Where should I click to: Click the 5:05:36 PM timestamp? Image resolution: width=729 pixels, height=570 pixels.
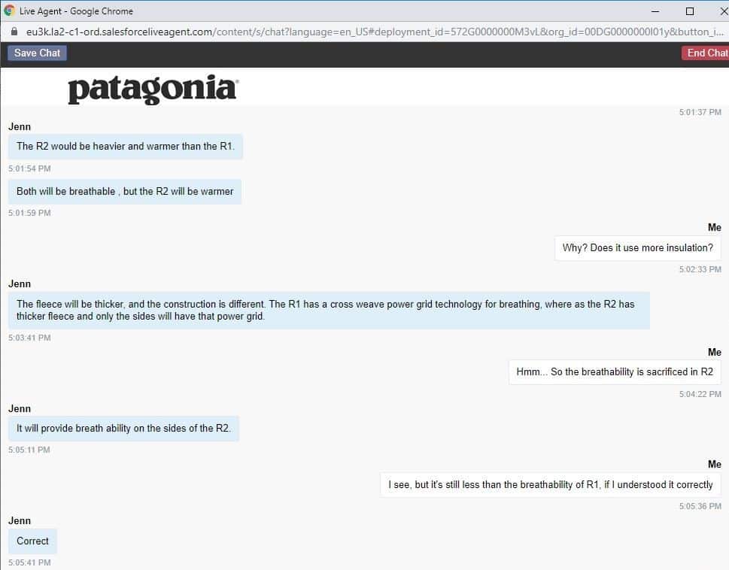point(700,506)
